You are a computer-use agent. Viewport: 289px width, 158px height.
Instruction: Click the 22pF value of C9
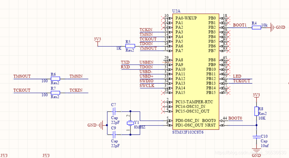pos(115,146)
